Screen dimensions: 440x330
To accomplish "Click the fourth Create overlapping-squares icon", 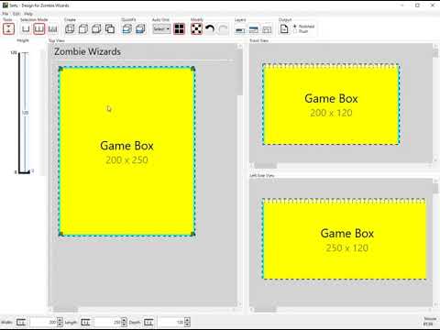I will [x=110, y=29].
